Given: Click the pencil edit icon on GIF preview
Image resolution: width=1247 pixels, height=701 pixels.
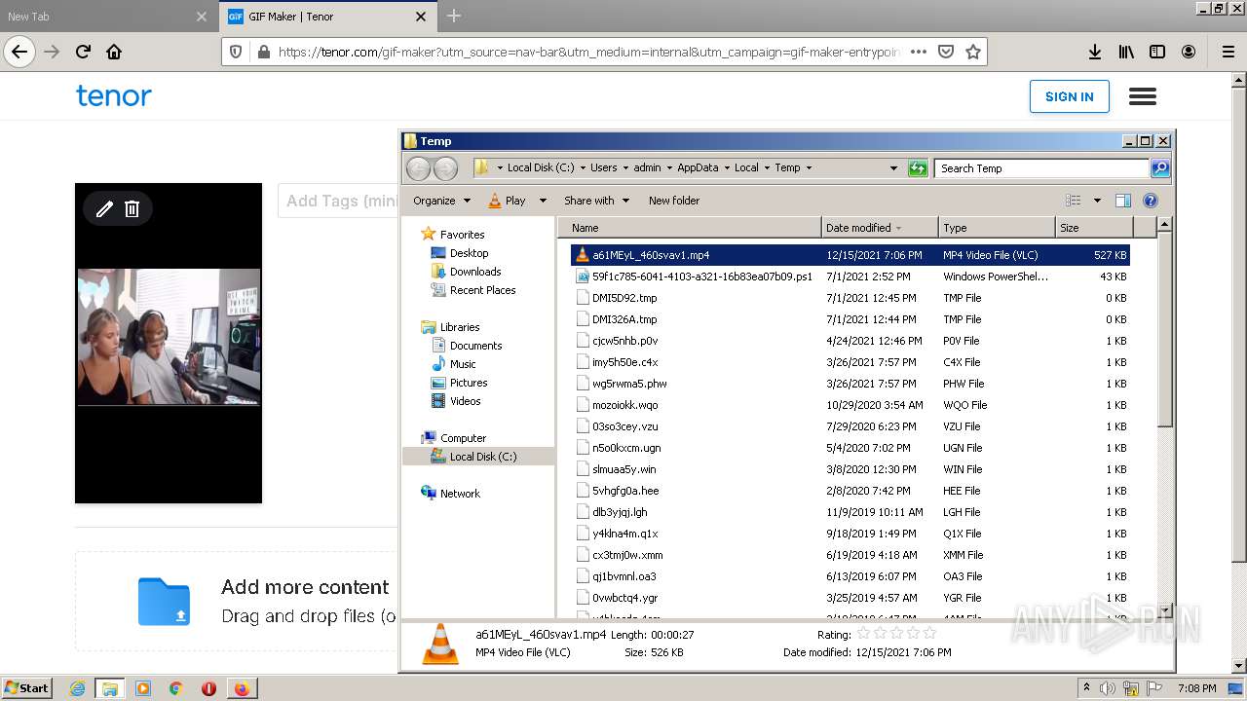Looking at the screenshot, I should 104,208.
